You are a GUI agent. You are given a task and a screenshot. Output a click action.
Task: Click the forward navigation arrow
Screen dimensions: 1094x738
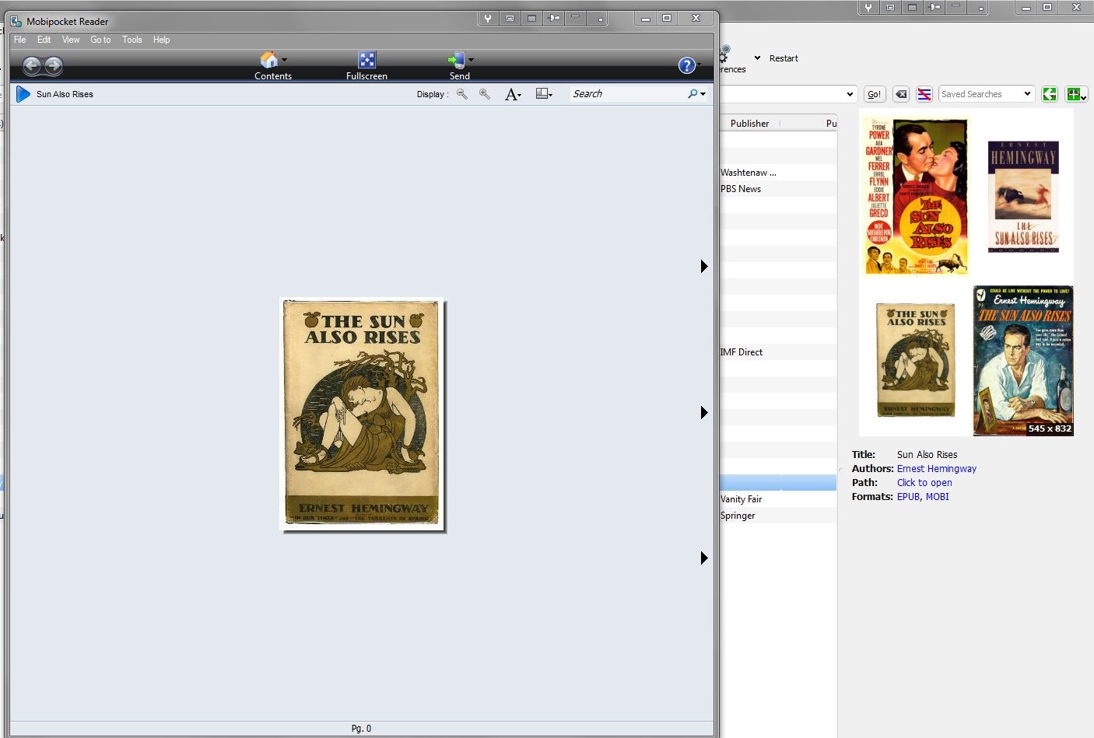tap(54, 66)
